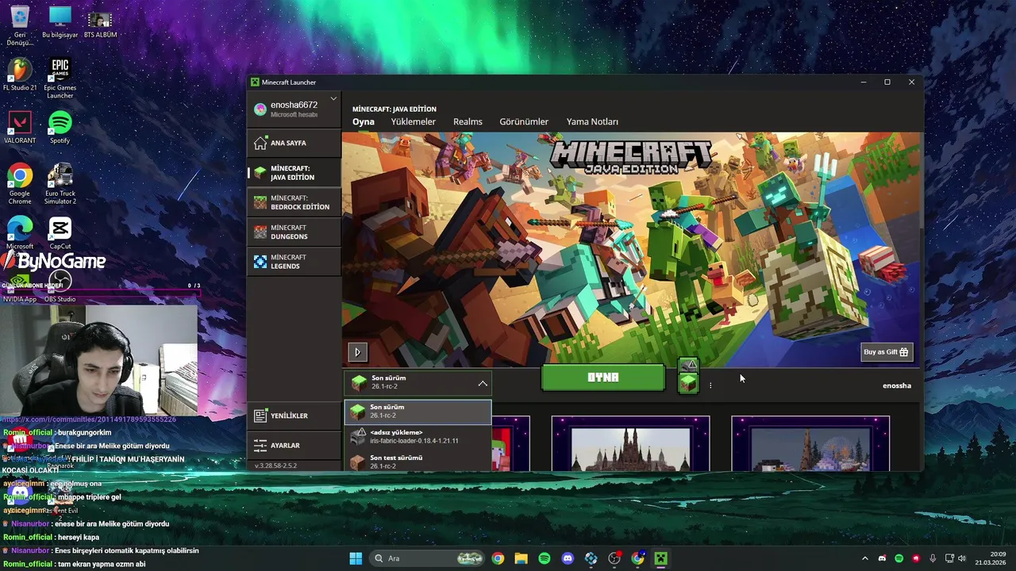This screenshot has height=571, width=1016.
Task: Select Minecraft: Bedrock Edition in sidebar
Action: click(294, 202)
